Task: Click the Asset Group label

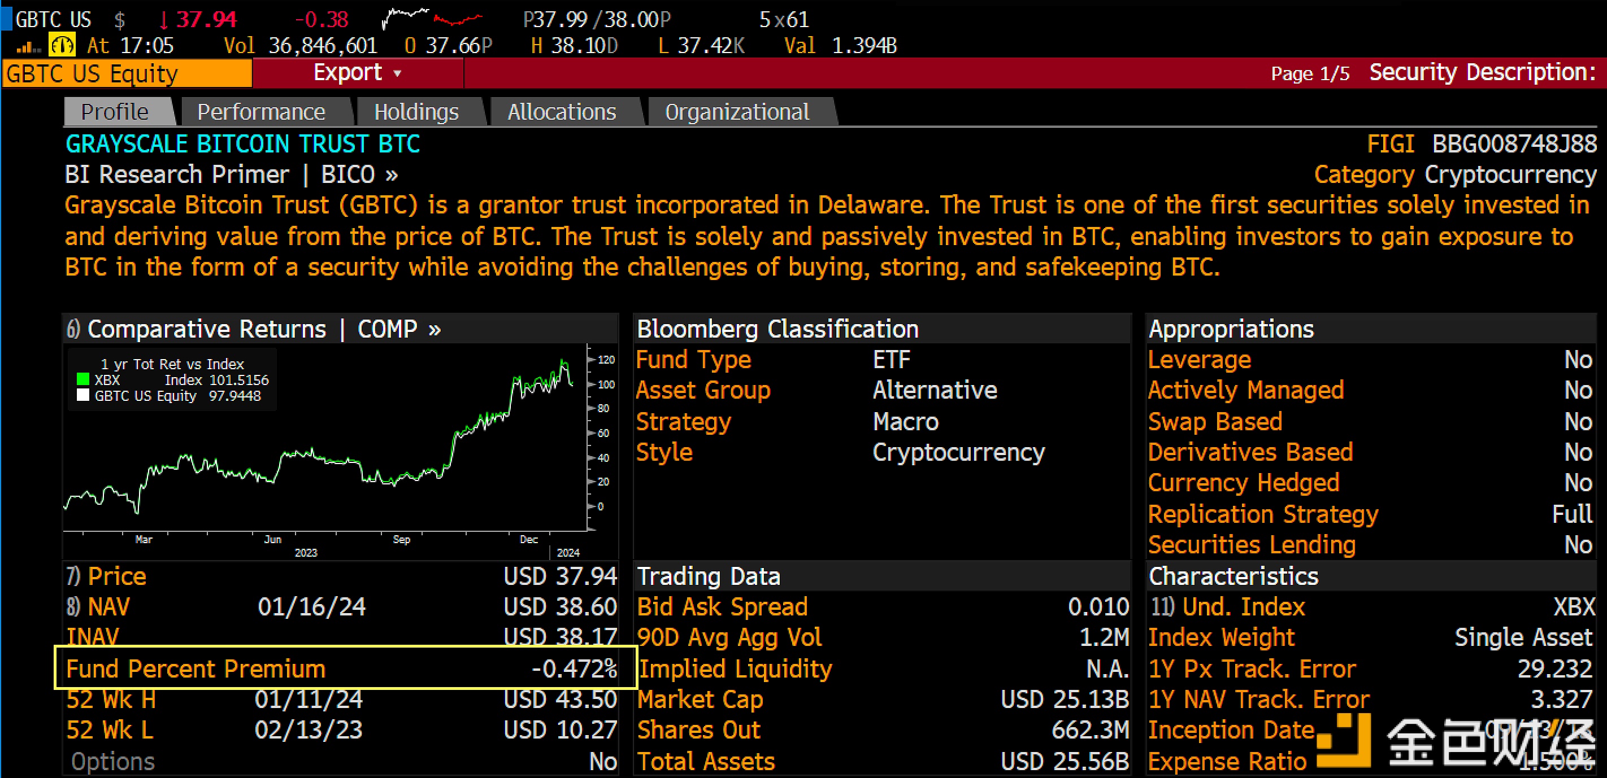Action: [x=703, y=390]
